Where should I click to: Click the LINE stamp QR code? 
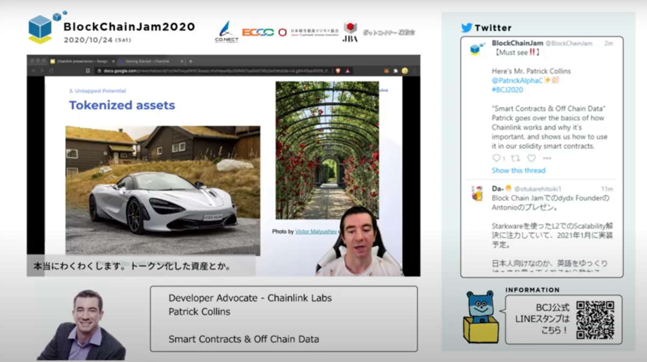tap(595, 319)
